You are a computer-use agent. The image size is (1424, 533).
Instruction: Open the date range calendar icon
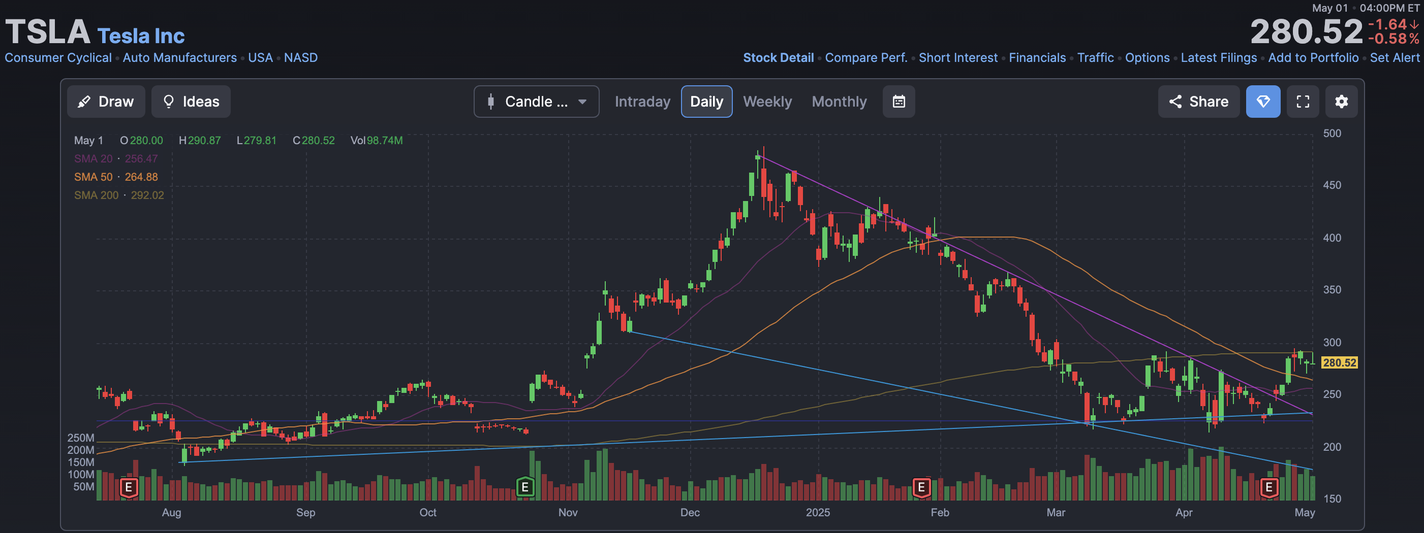point(899,102)
